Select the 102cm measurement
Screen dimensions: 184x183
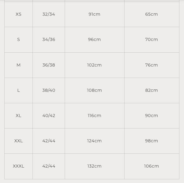94,65
